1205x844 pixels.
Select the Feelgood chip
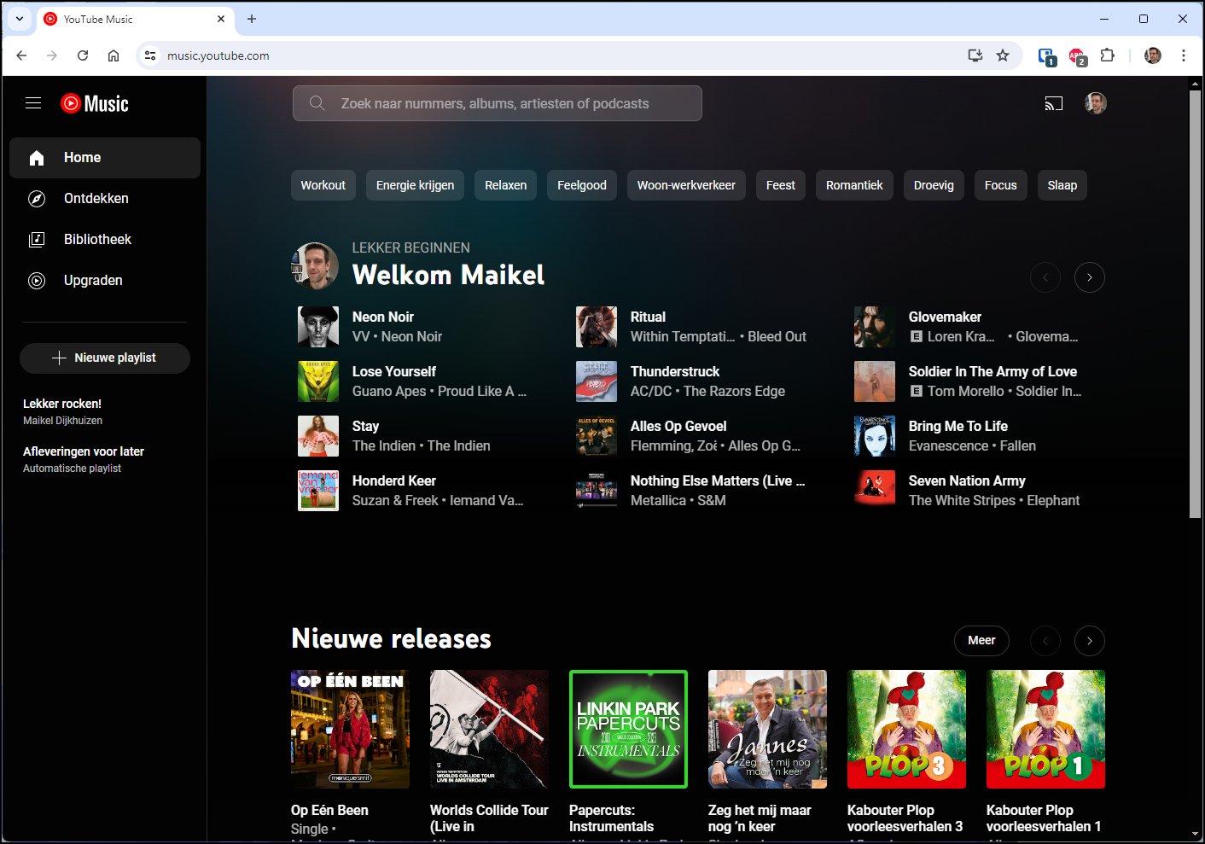[582, 185]
